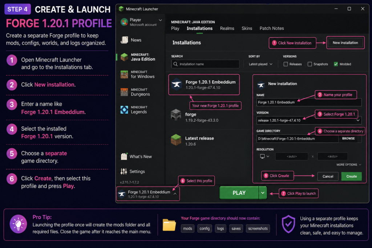
Task: Switch to the Skins tab
Action: click(247, 28)
